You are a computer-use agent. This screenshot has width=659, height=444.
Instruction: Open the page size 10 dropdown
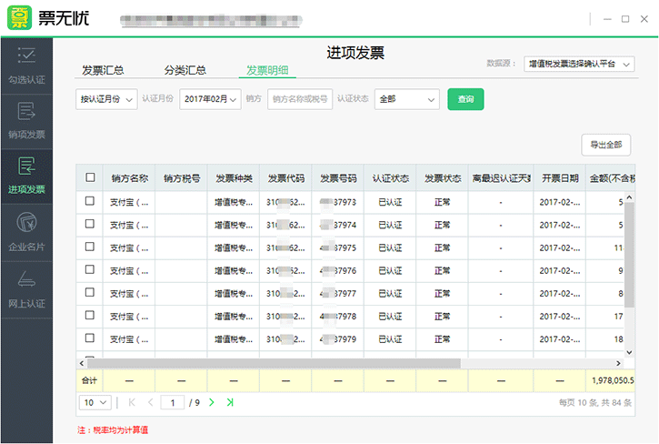point(95,403)
